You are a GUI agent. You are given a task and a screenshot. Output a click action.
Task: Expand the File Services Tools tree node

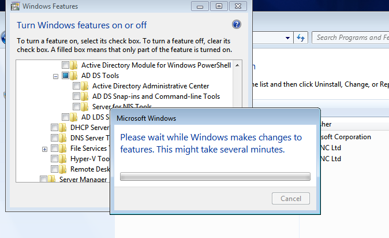44,149
